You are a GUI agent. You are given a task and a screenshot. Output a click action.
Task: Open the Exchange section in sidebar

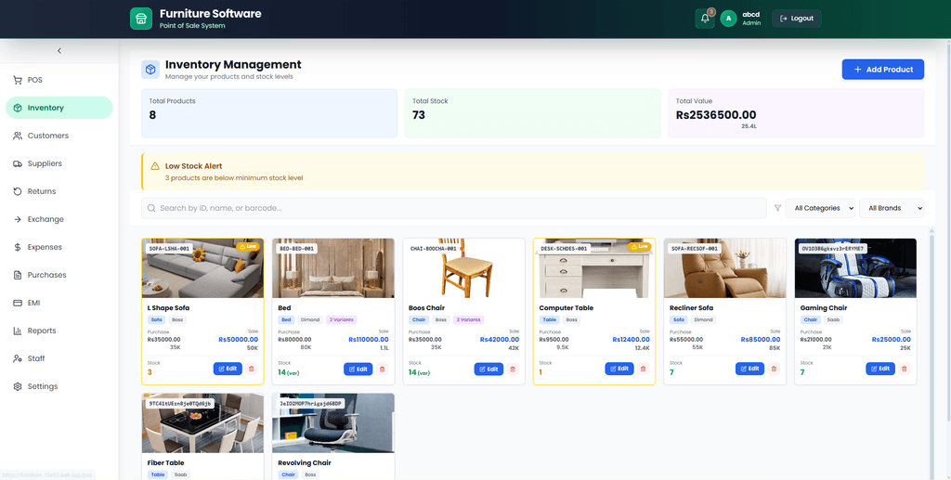59,219
